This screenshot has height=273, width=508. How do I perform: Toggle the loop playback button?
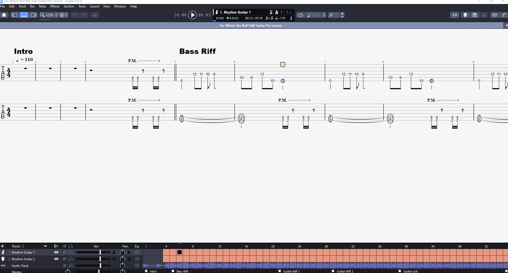[x=300, y=15]
